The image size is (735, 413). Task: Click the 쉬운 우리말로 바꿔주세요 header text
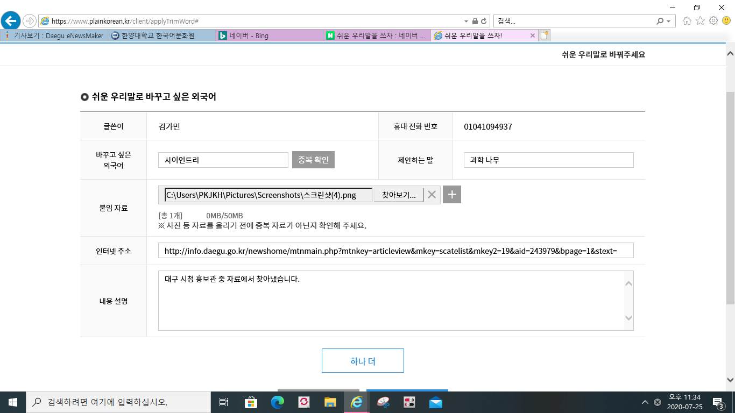(x=603, y=55)
